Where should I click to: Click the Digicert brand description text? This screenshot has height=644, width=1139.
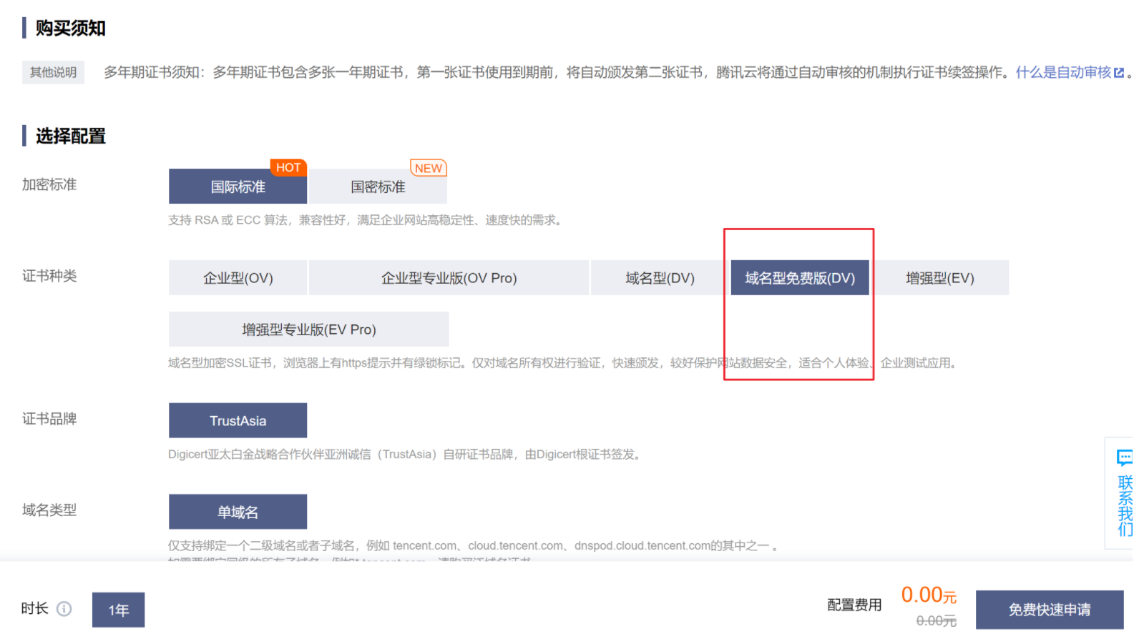[x=406, y=455]
